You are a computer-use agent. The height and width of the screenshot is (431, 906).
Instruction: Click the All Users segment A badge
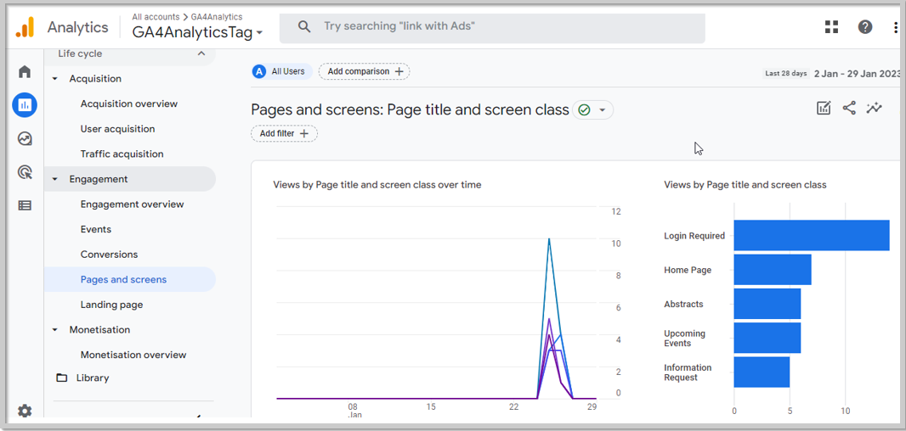tap(259, 71)
